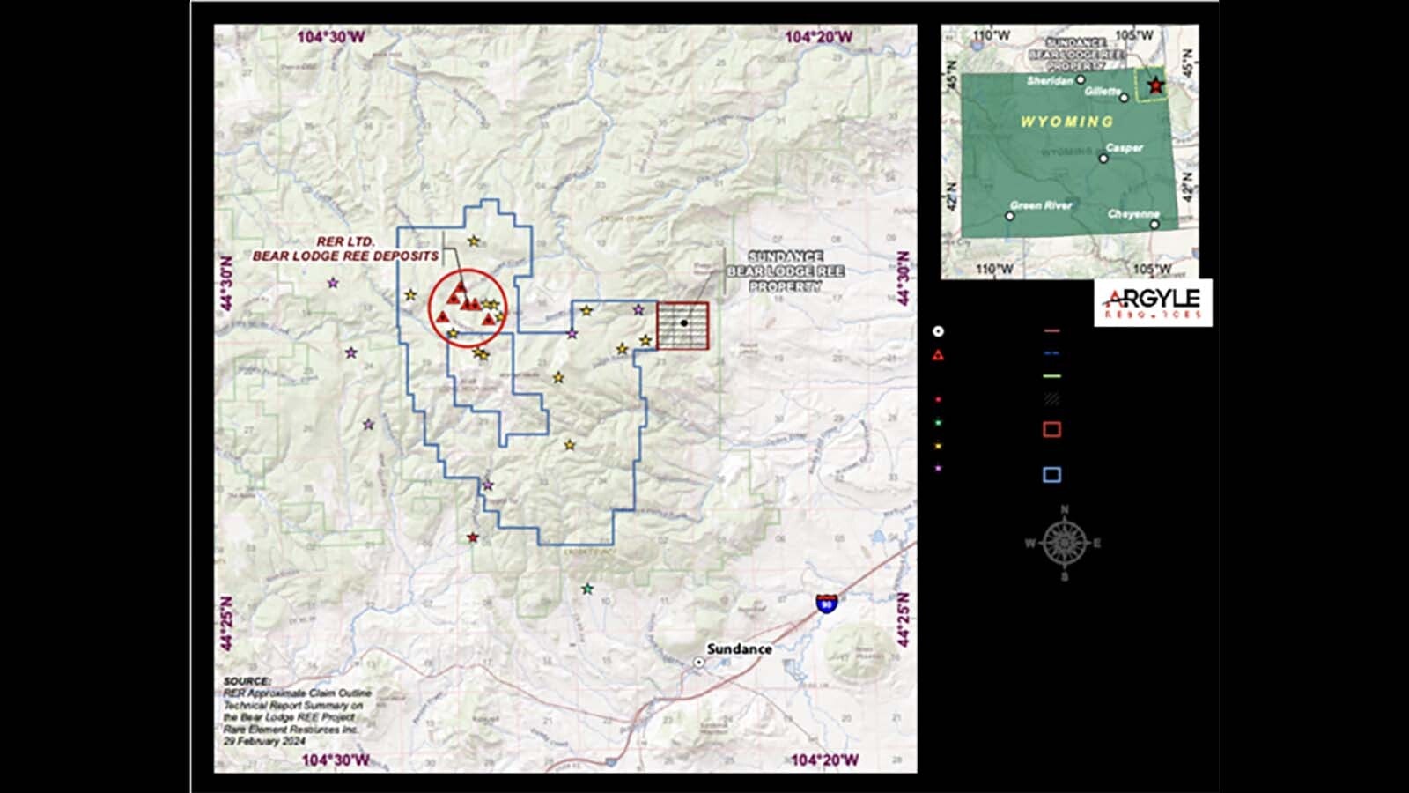
Task: Click the Gillette city marker in inset
Action: (1124, 98)
